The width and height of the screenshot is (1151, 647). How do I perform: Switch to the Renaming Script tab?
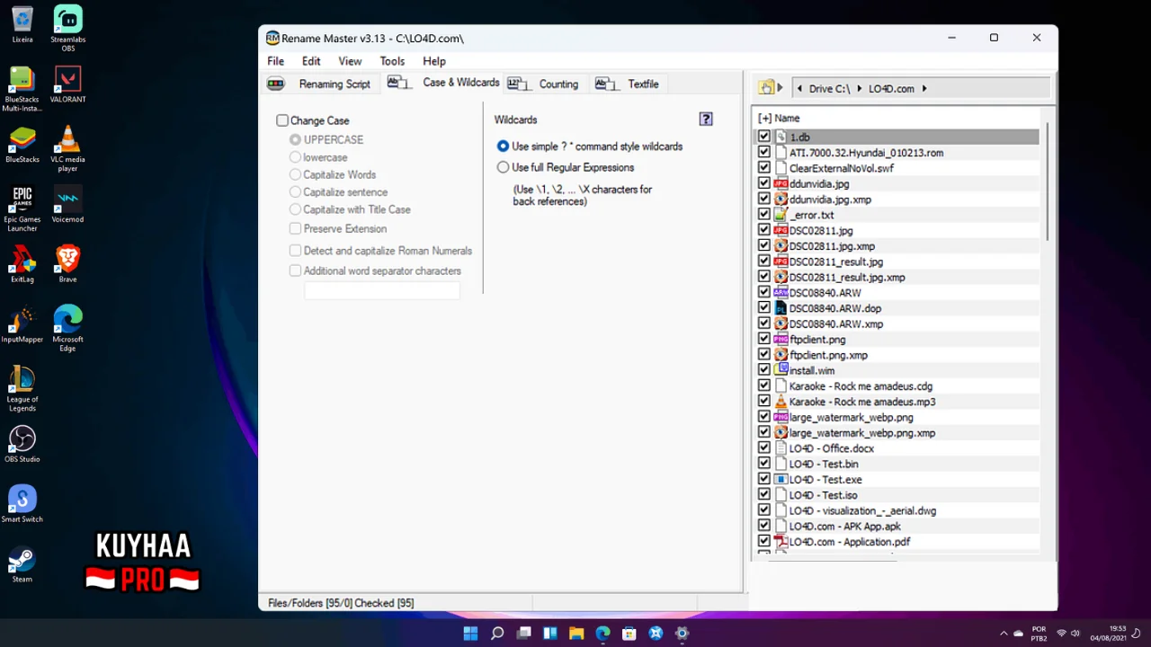pos(319,84)
